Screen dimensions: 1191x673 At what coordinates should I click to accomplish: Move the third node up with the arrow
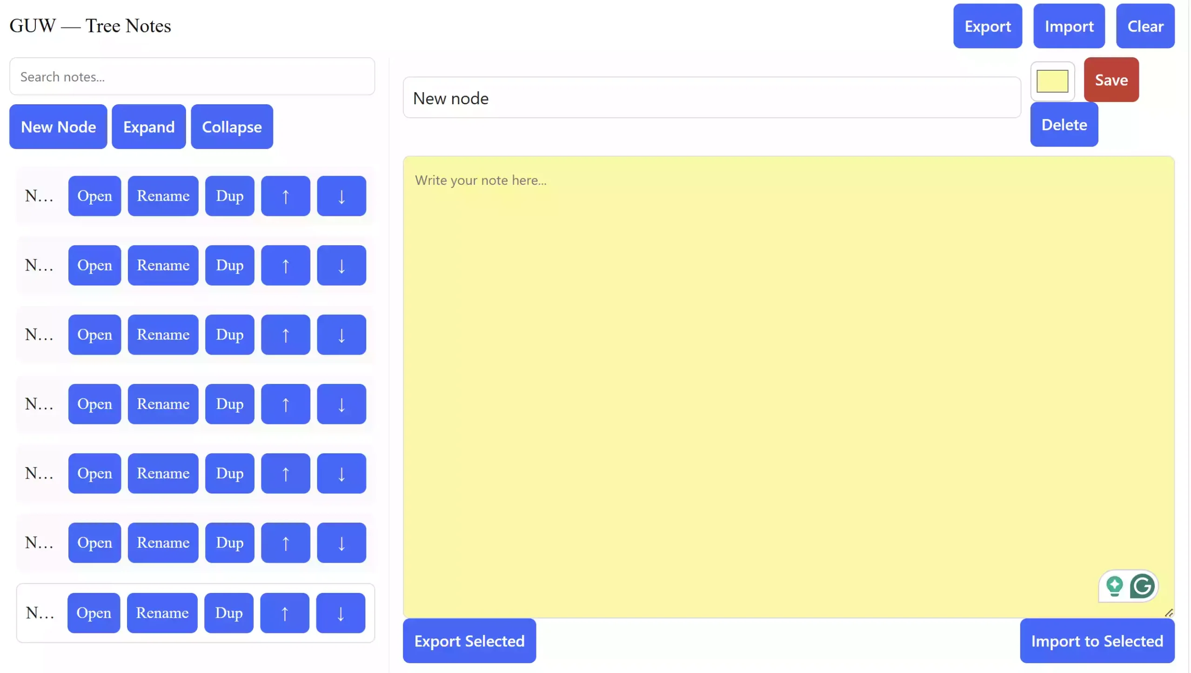(x=285, y=335)
